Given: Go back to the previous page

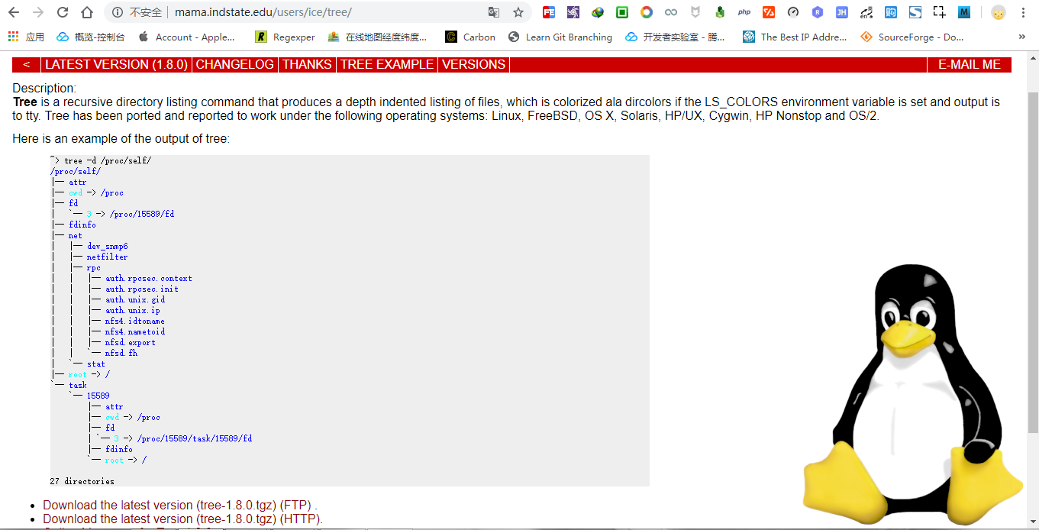Looking at the screenshot, I should coord(14,12).
